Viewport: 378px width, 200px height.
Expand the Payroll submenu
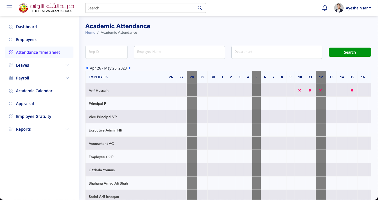pyautogui.click(x=67, y=78)
